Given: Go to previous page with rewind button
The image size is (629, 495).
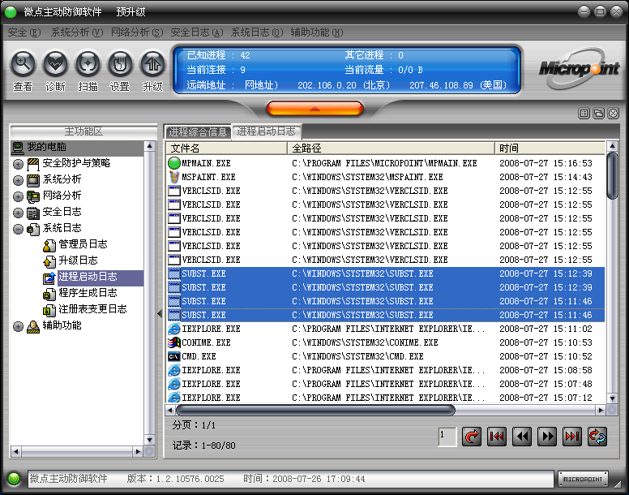Looking at the screenshot, I should click(x=522, y=437).
